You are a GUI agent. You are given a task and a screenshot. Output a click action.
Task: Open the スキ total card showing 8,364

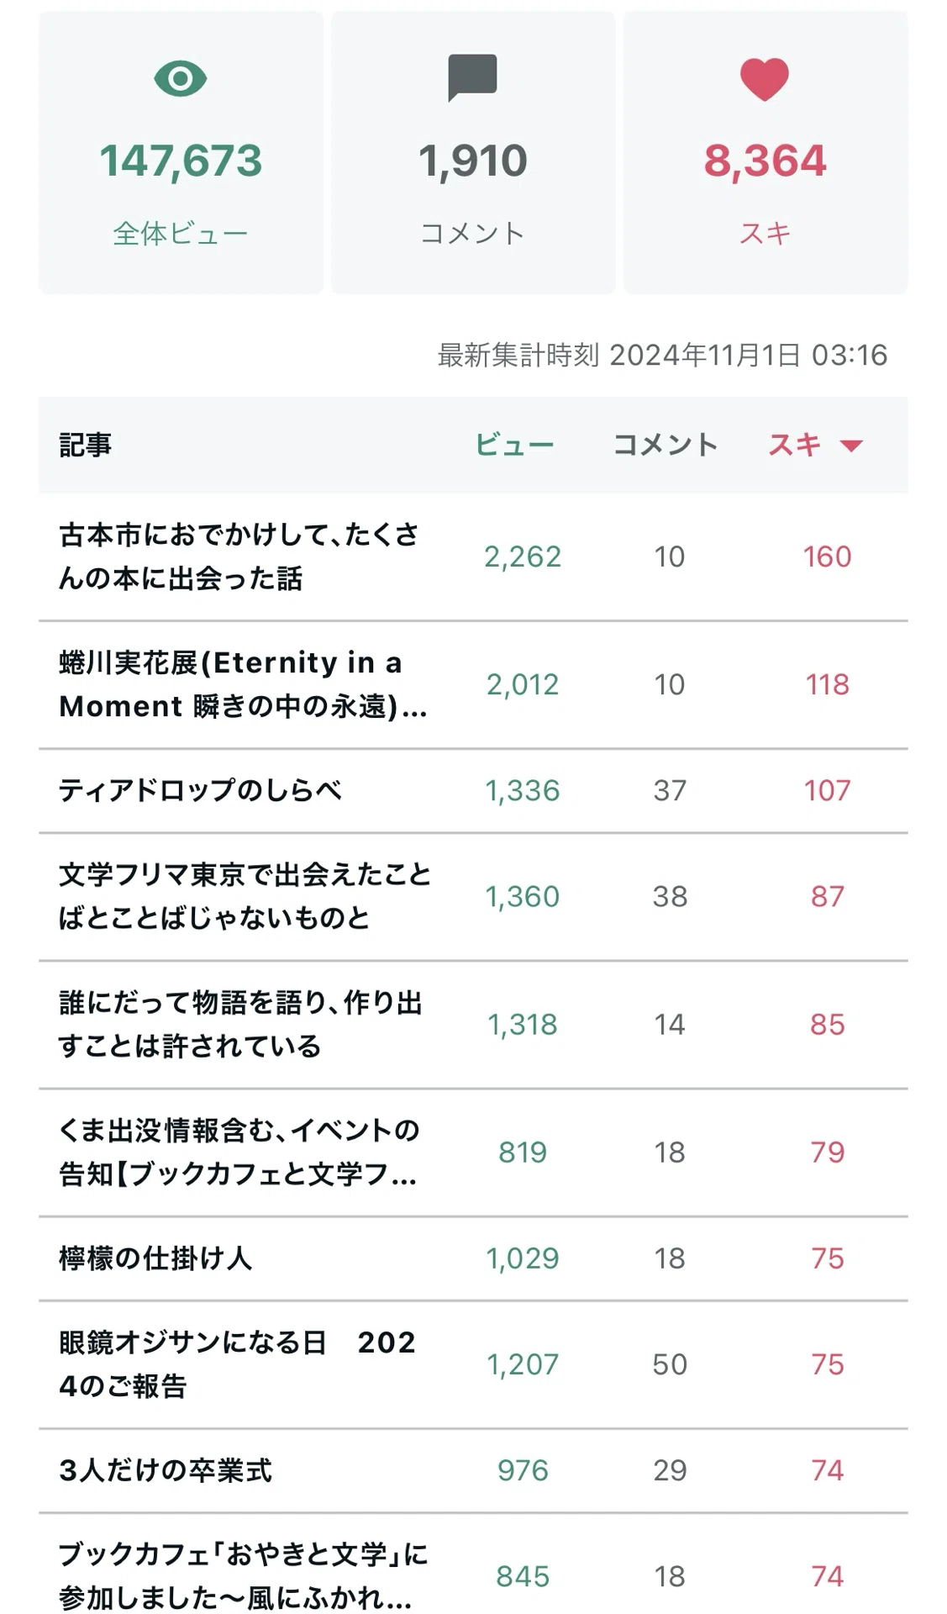[x=765, y=152]
